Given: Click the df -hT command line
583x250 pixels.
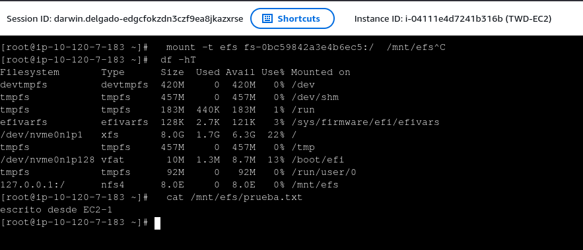Looking at the screenshot, I should [x=178, y=60].
